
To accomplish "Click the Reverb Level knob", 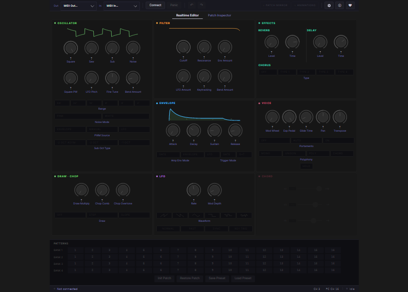I will pyautogui.click(x=272, y=42).
